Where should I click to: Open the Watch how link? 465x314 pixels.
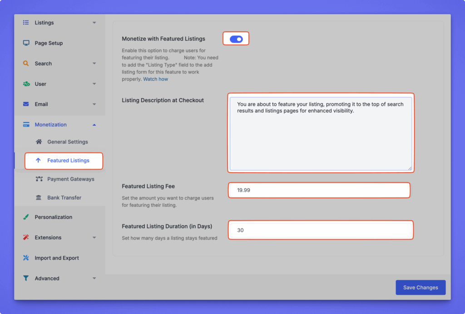click(x=155, y=79)
